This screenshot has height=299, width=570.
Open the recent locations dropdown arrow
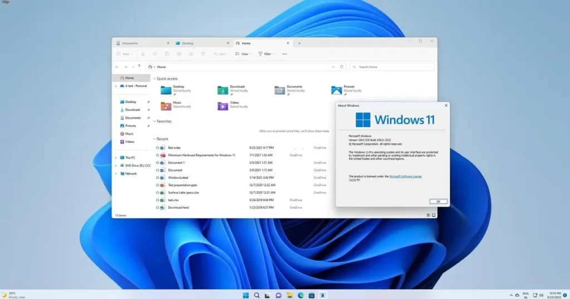(133, 67)
